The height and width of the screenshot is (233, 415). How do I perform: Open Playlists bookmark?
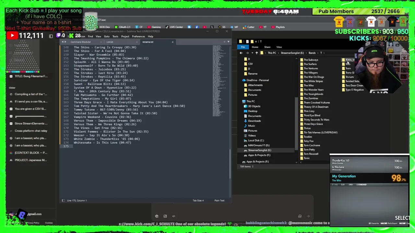coord(278,27)
